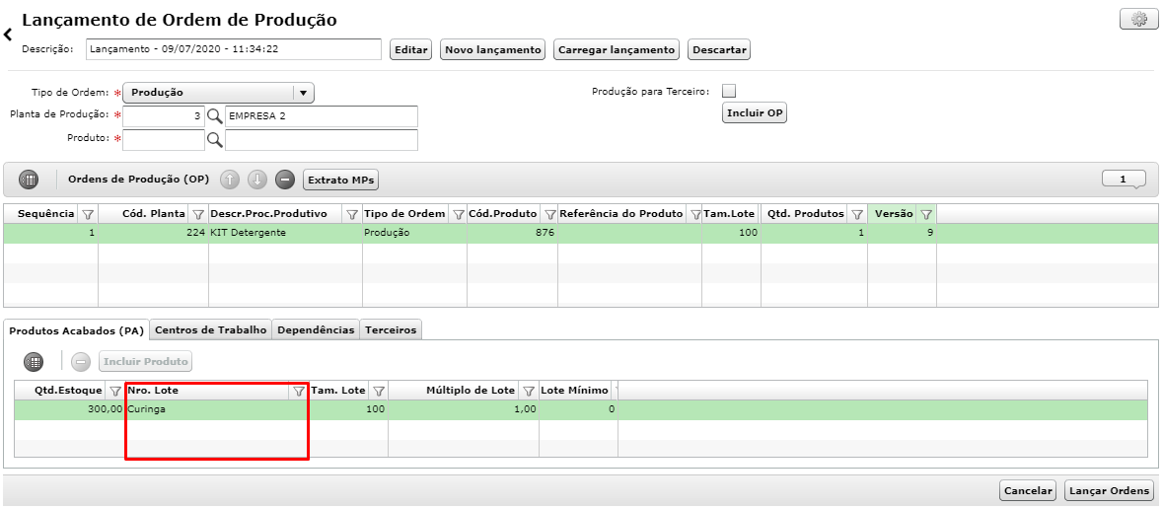This screenshot has height=508, width=1163.
Task: Open Extrato MPs
Action: click(342, 180)
